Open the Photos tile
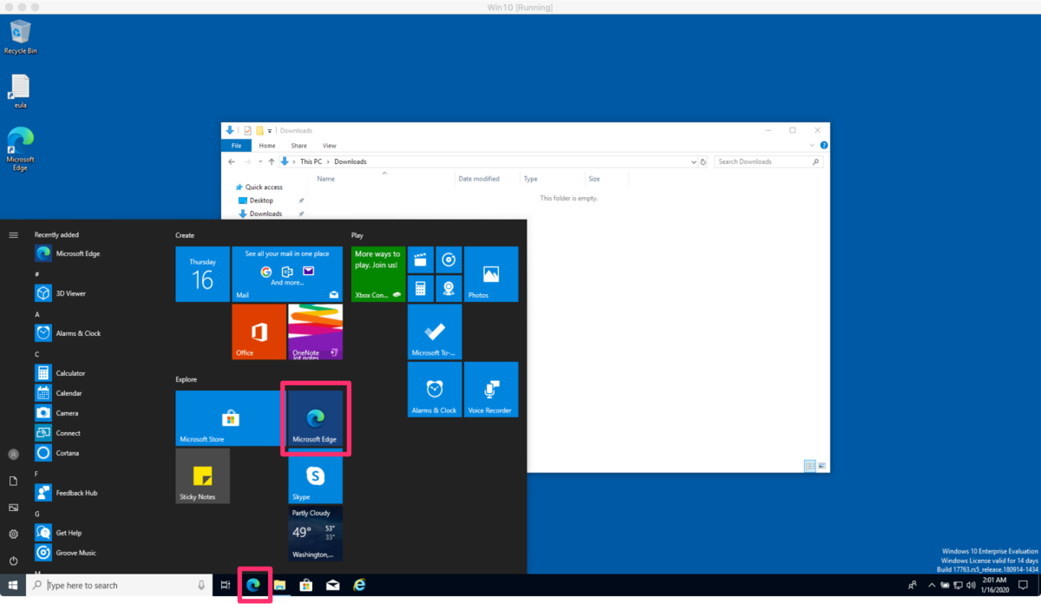Screen dimensions: 1041x604 pyautogui.click(x=491, y=274)
